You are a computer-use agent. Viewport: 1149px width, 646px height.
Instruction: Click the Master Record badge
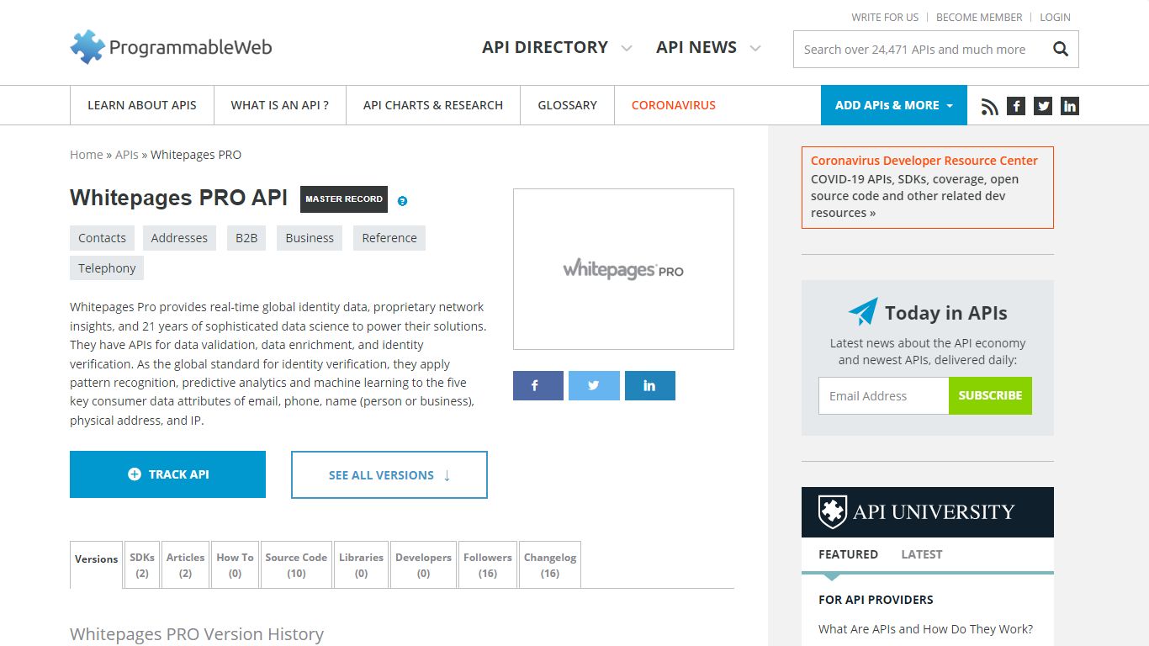[344, 199]
